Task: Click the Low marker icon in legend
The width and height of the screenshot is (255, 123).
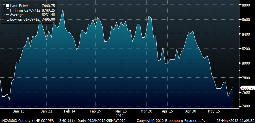Action: click(x=8, y=19)
